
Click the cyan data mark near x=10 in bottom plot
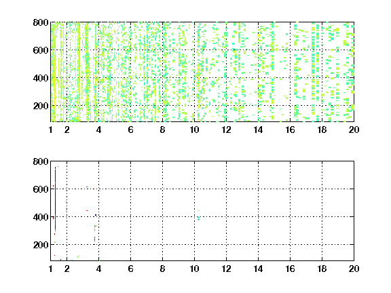[198, 218]
